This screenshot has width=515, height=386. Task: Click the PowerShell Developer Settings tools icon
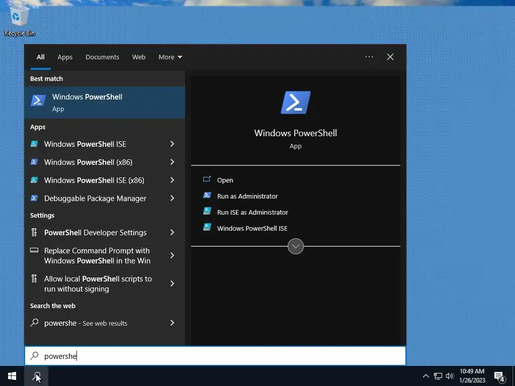pos(34,232)
